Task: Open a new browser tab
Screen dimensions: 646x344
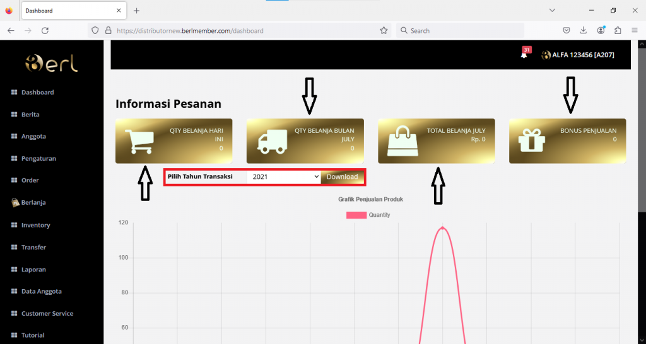Action: [x=137, y=11]
